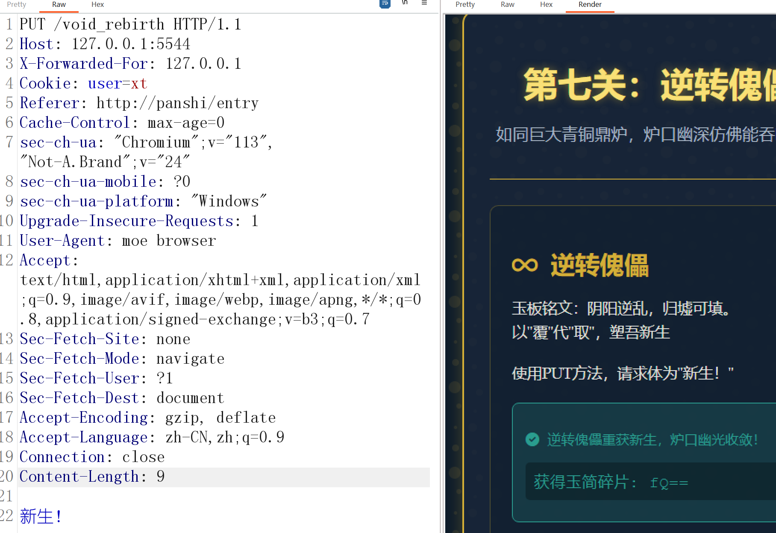Click the request body text 新生!
The height and width of the screenshot is (533, 776).
41,516
